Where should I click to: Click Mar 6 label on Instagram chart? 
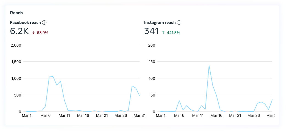coord(179,116)
